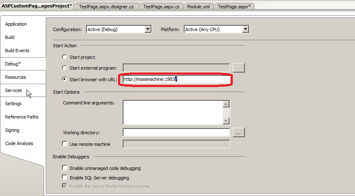Expand the Platform dropdown list
The image size is (355, 196).
pos(245,29)
